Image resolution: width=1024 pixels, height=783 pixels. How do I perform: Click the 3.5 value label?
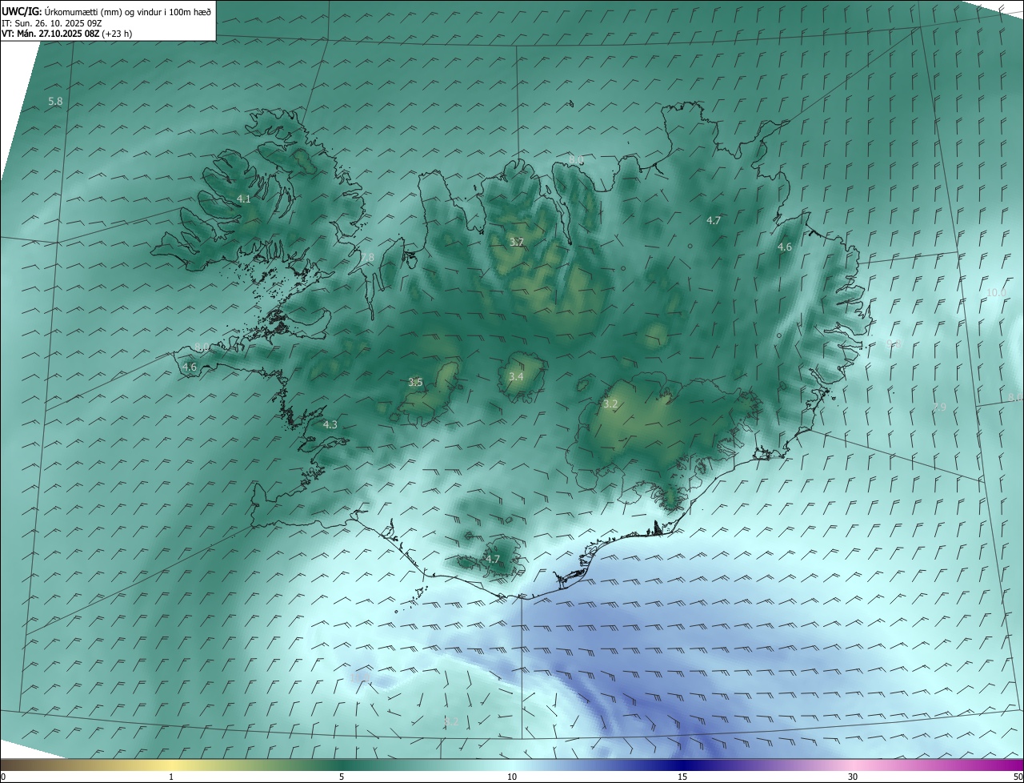coord(415,383)
